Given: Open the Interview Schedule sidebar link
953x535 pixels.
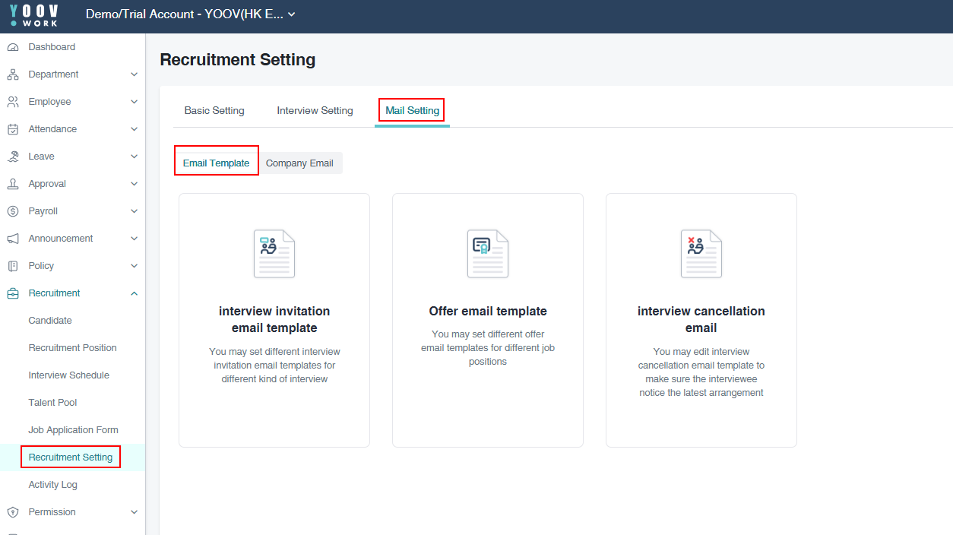Looking at the screenshot, I should click(x=68, y=375).
